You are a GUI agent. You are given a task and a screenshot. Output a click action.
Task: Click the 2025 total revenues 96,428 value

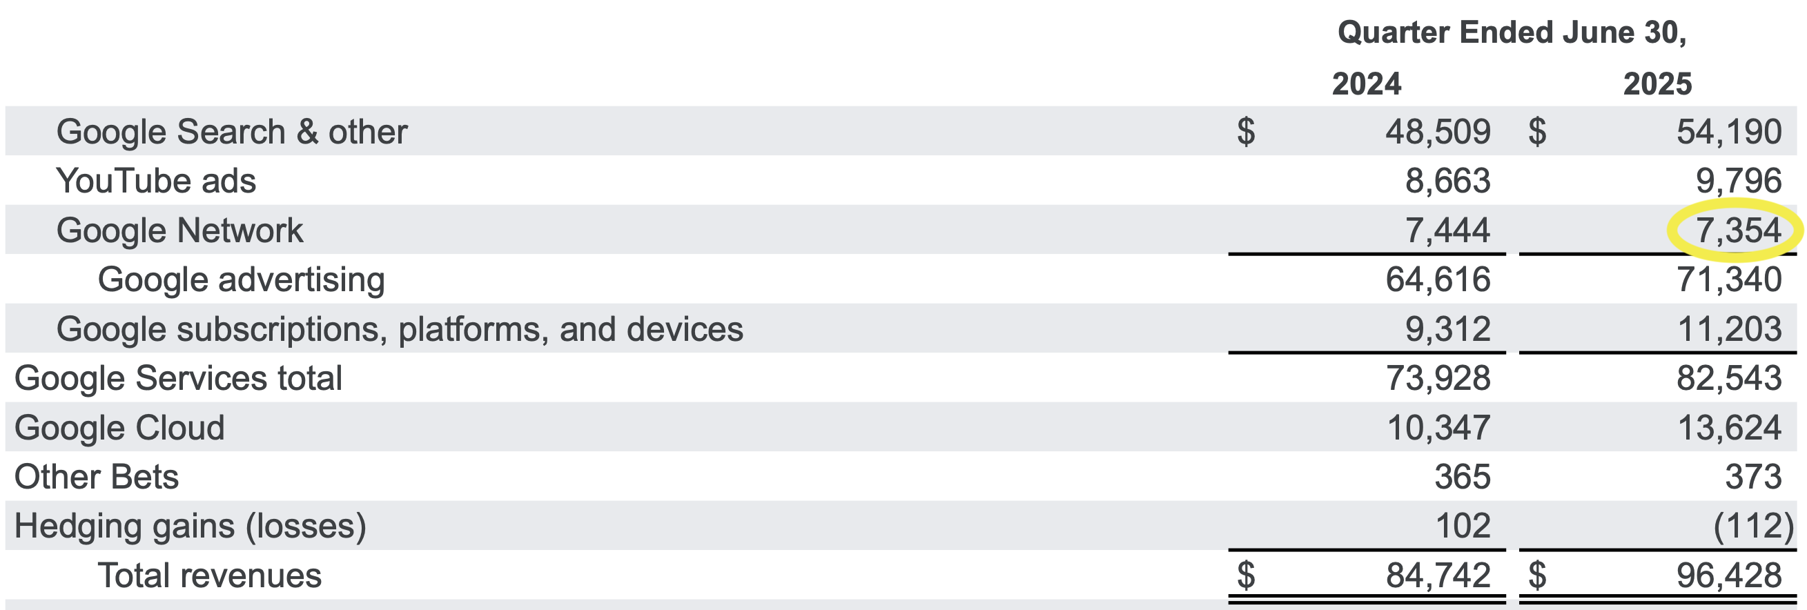pyautogui.click(x=1729, y=575)
